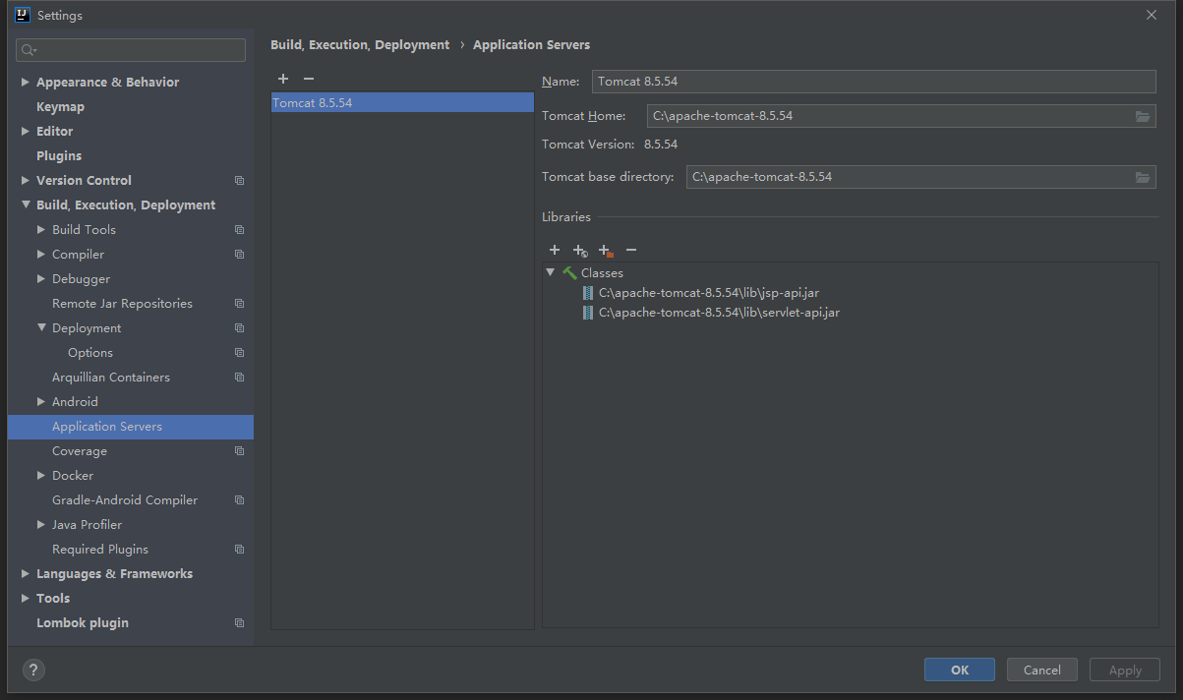Click project-level icon beside Remote Jar Repositories

[239, 304]
